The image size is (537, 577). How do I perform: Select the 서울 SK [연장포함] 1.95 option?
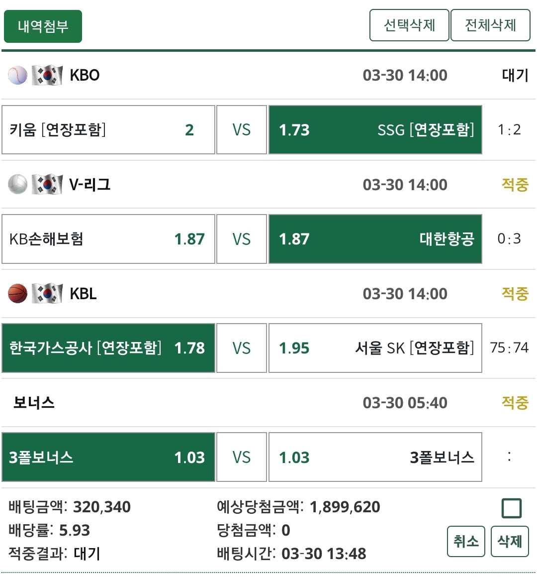point(375,348)
